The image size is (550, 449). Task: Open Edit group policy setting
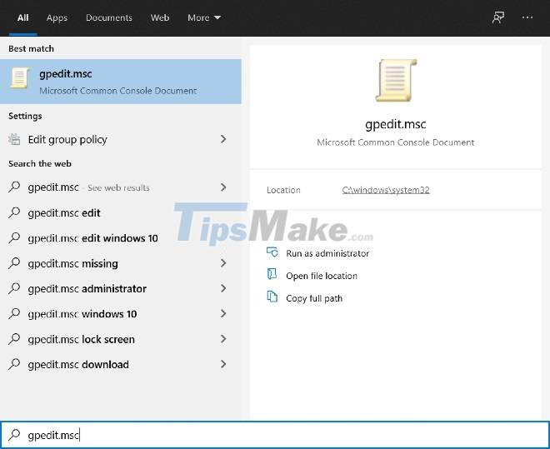pos(121,139)
